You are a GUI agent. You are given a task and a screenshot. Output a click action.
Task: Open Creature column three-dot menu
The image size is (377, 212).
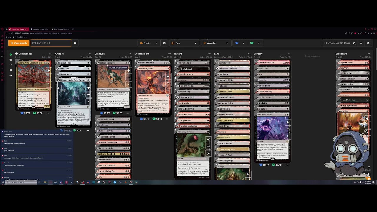[130, 54]
